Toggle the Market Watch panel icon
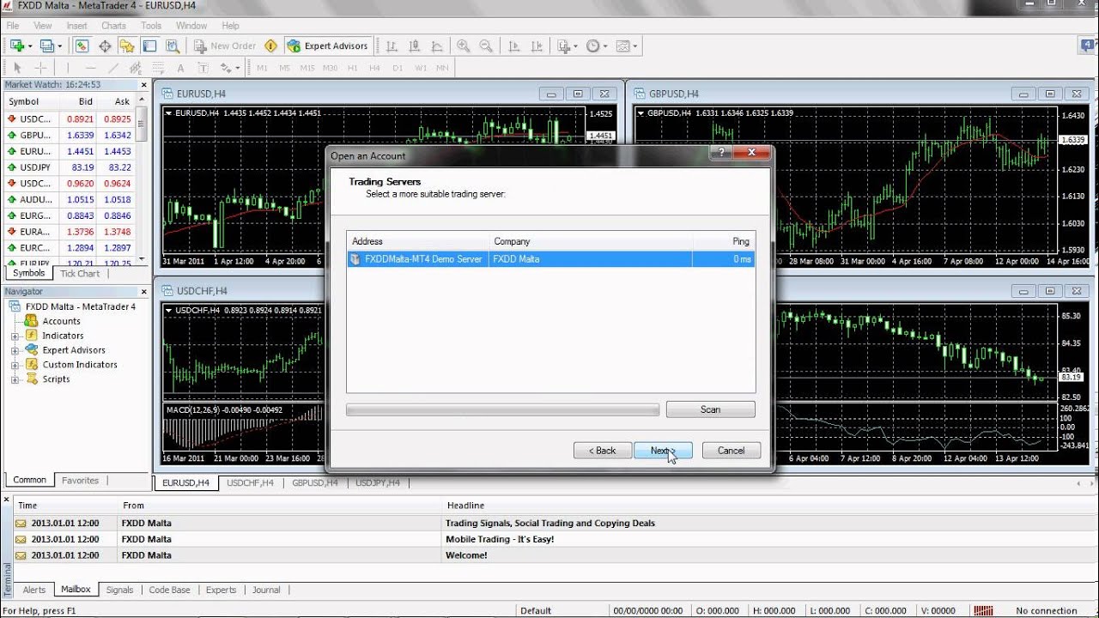 (x=82, y=45)
